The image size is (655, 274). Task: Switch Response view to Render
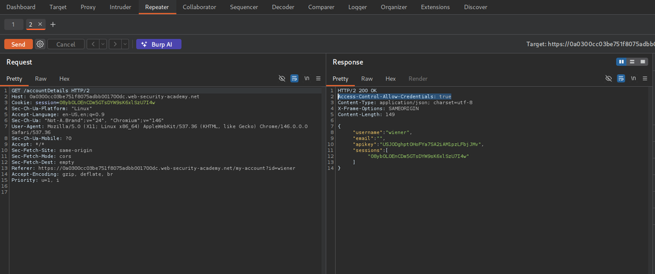(418, 79)
